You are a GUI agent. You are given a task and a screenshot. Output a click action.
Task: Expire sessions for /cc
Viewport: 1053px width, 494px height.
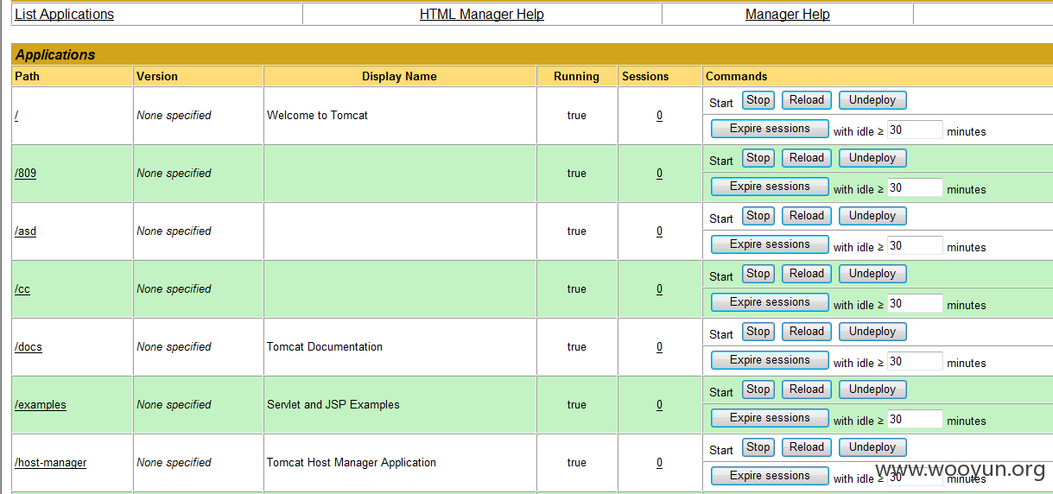pyautogui.click(x=770, y=302)
